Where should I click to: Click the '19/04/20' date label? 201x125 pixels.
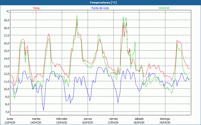coord(165,122)
